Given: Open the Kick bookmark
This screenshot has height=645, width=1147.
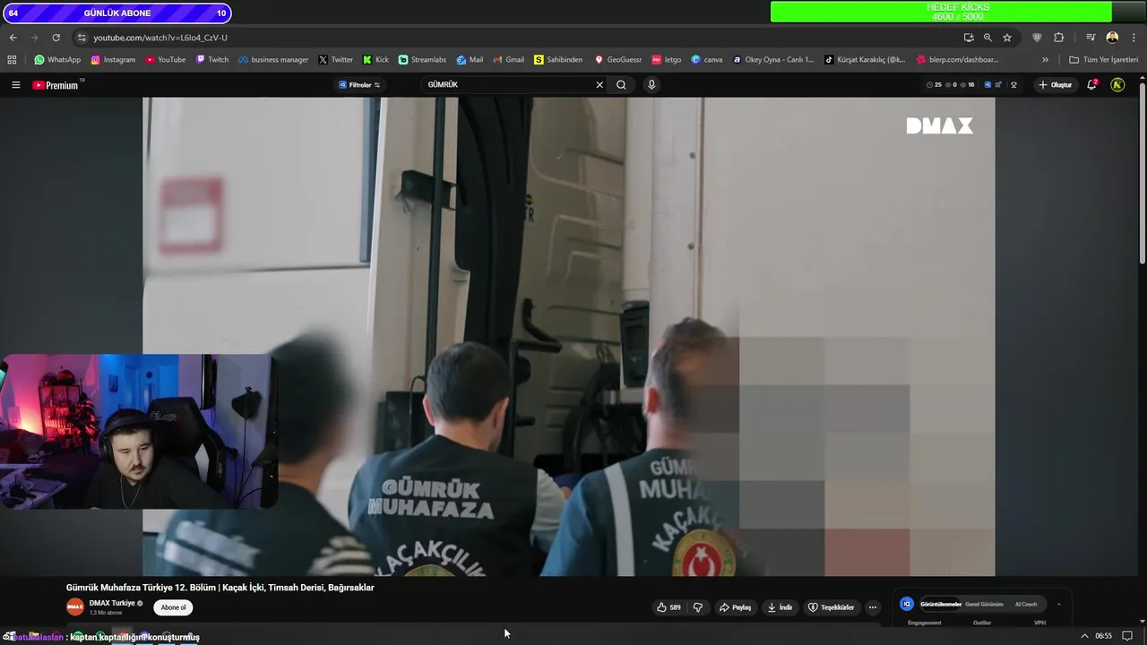Looking at the screenshot, I should pos(375,60).
